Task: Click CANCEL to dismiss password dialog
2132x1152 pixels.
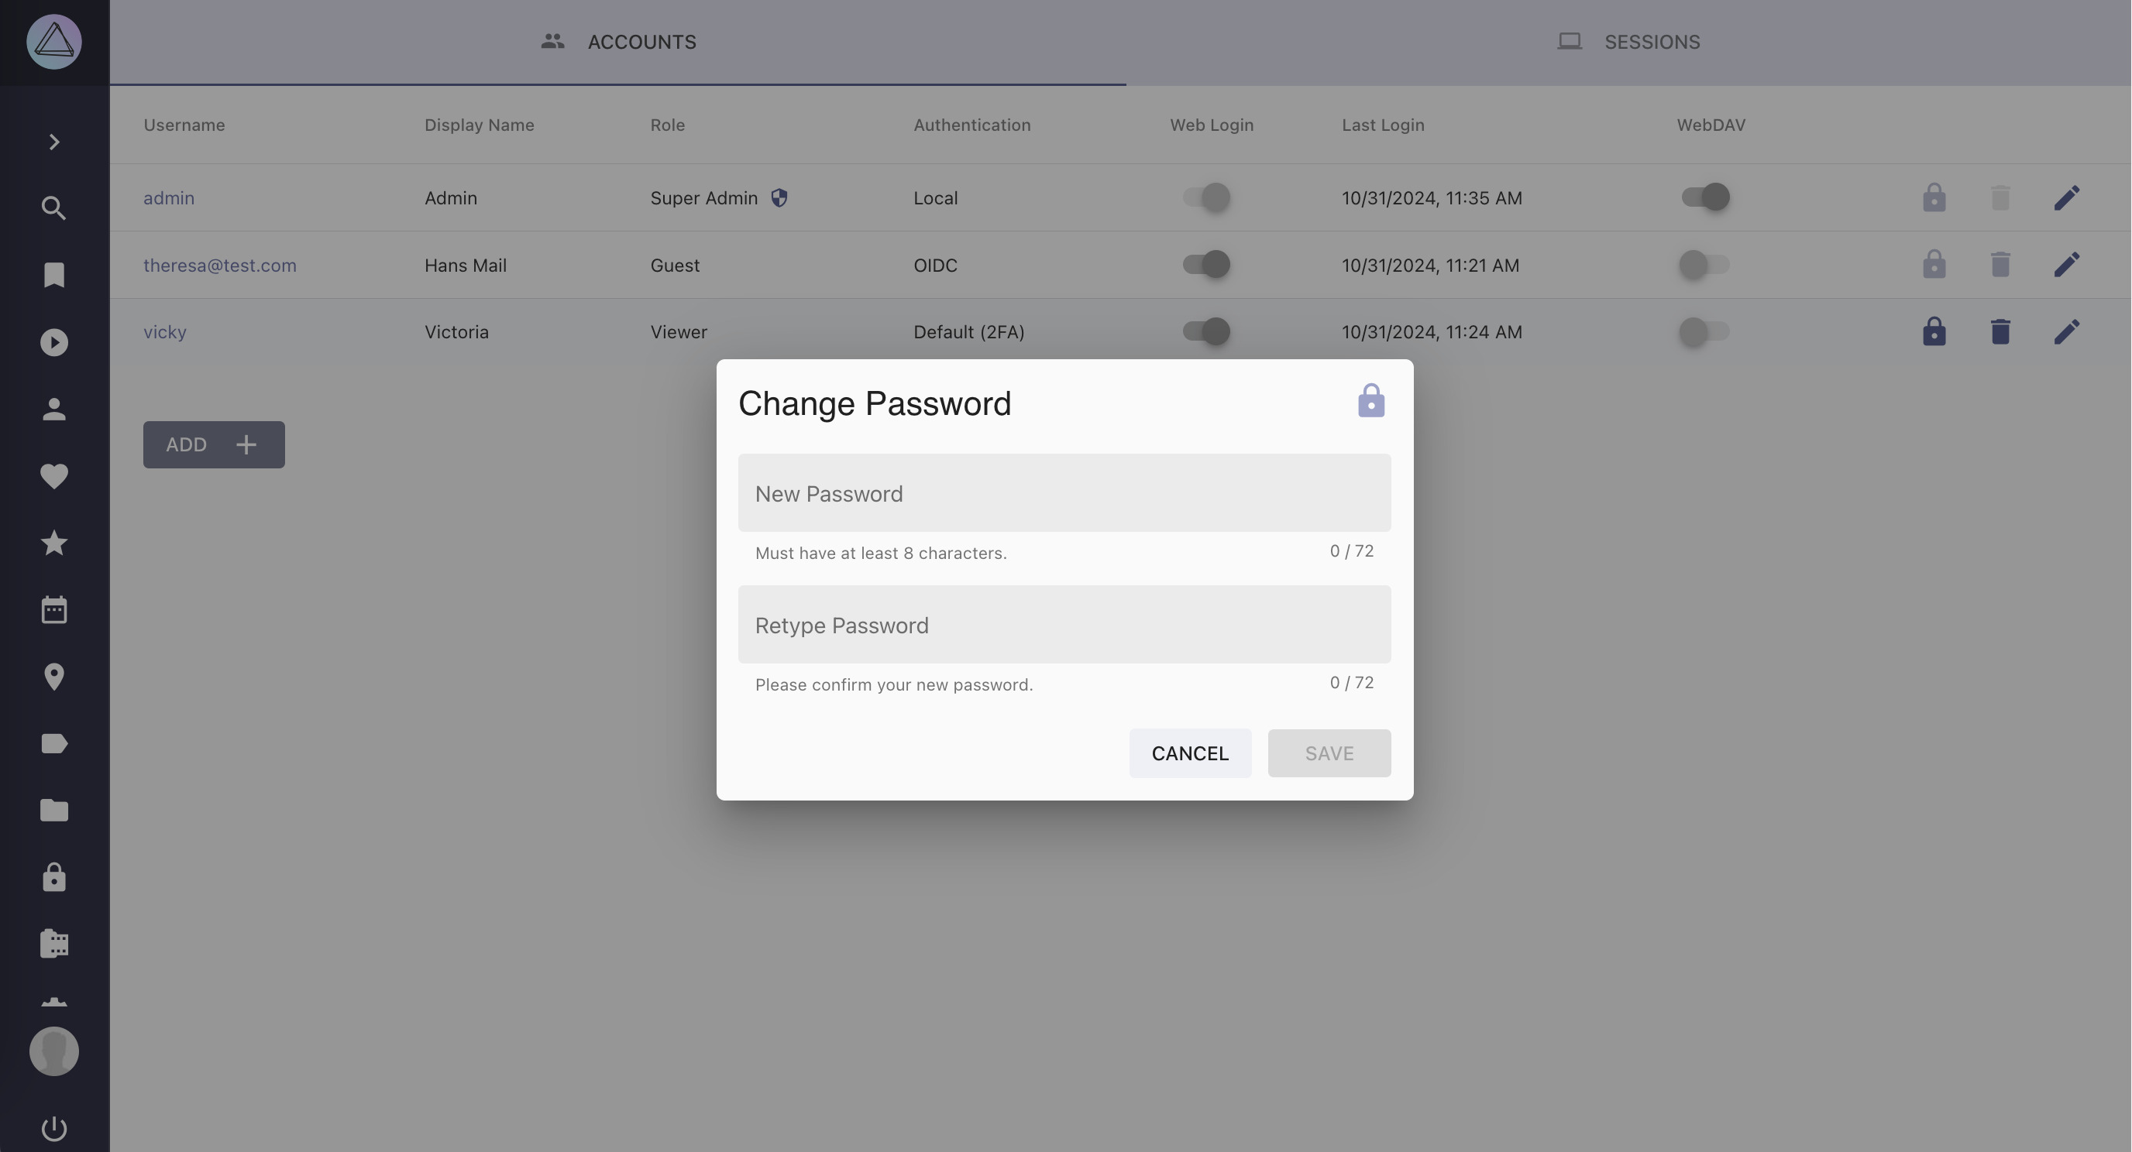Action: (x=1189, y=752)
